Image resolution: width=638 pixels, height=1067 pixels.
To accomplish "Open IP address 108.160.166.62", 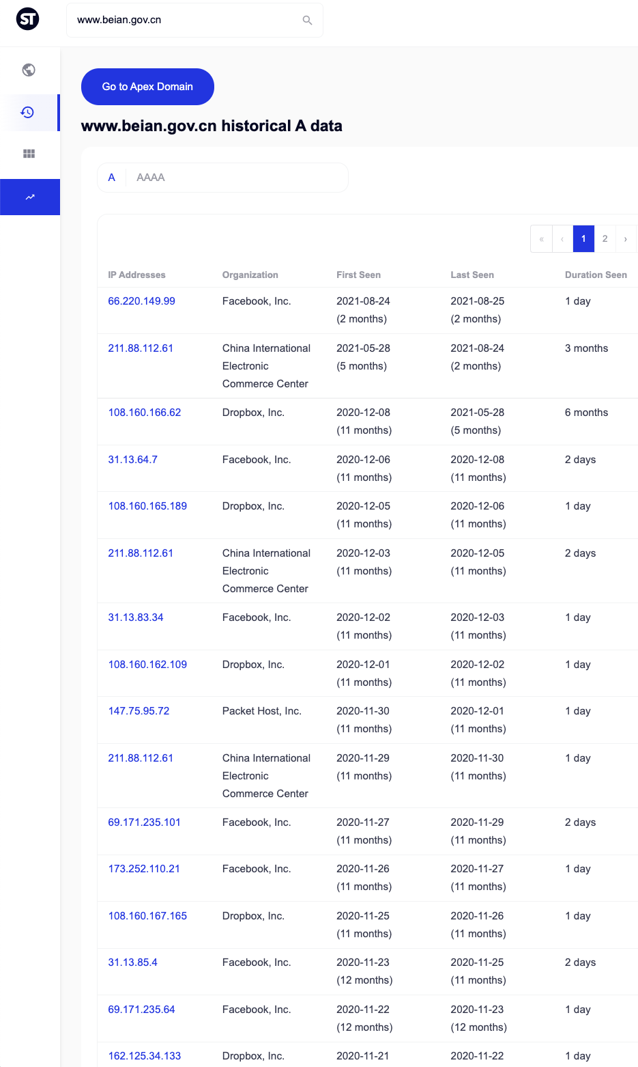I will (x=145, y=413).
